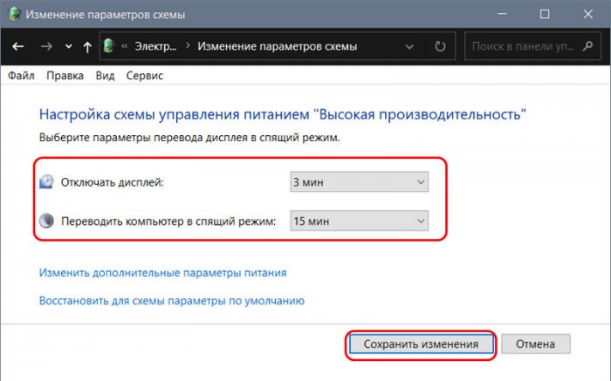Viewport: 611px width, 381px height.
Task: Go back with the left arrow
Action: coord(18,47)
